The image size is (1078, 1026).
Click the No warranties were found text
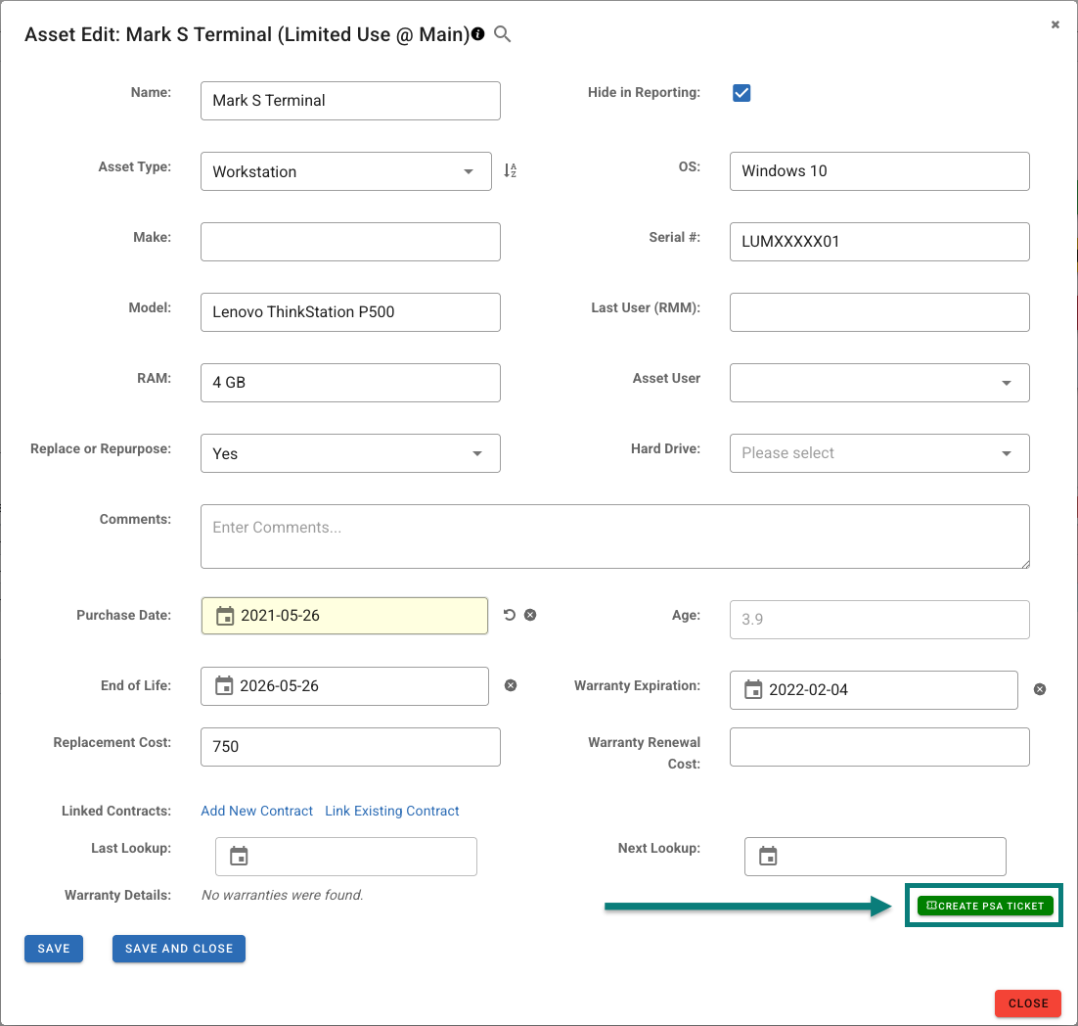tap(283, 895)
